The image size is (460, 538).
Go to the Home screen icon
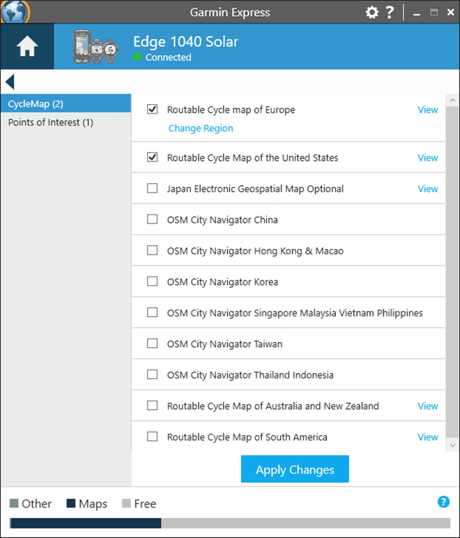tap(27, 47)
